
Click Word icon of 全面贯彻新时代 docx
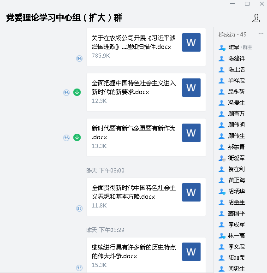(x=191, y=192)
